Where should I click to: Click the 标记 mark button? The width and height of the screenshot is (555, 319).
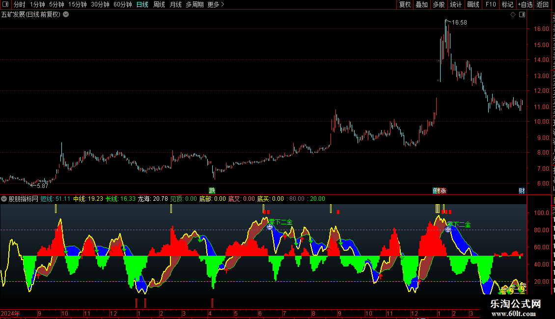pos(507,4)
